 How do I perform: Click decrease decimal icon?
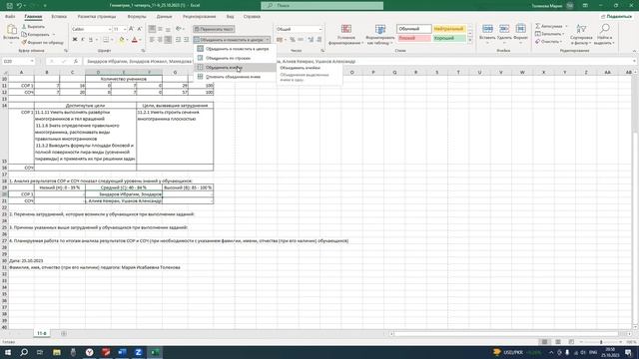(319, 40)
